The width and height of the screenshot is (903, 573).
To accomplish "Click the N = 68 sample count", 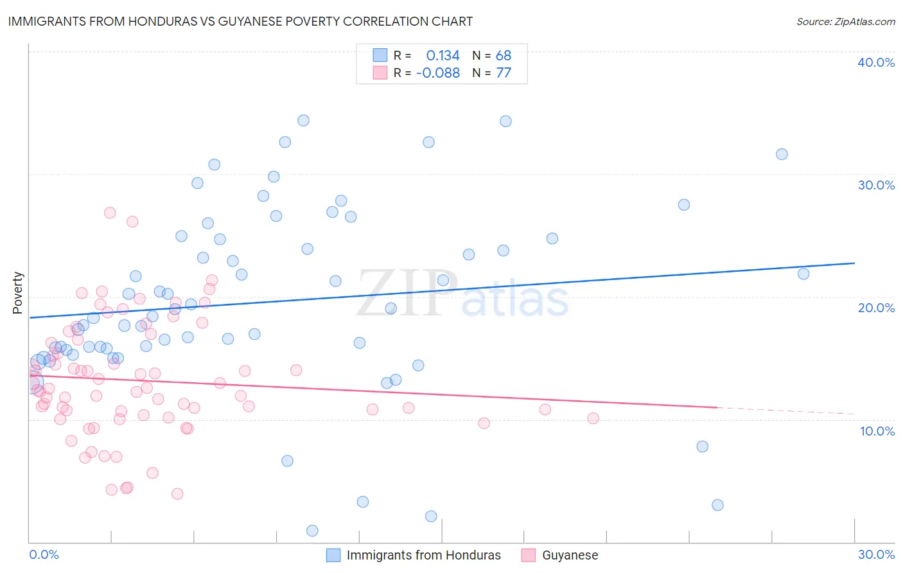I will 492,55.
